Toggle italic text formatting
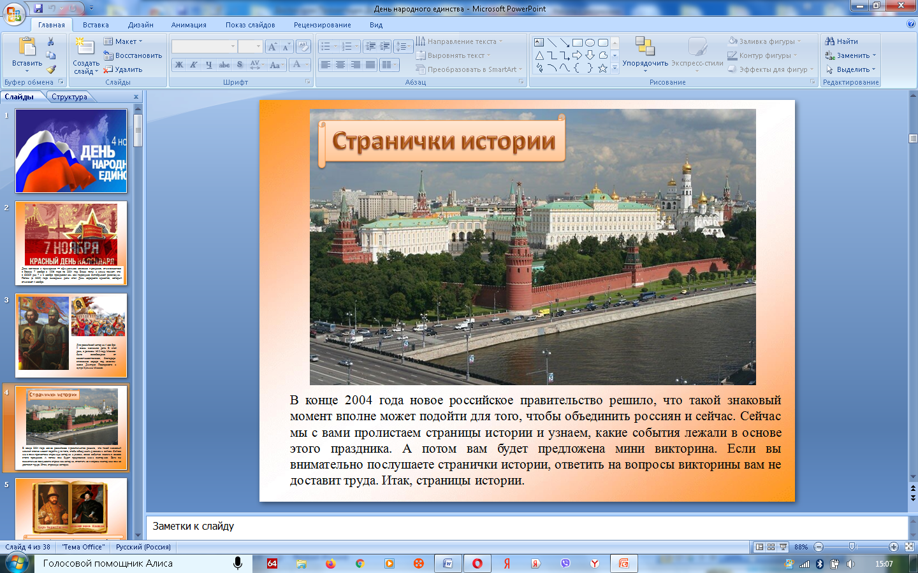918x573 pixels. tap(194, 65)
